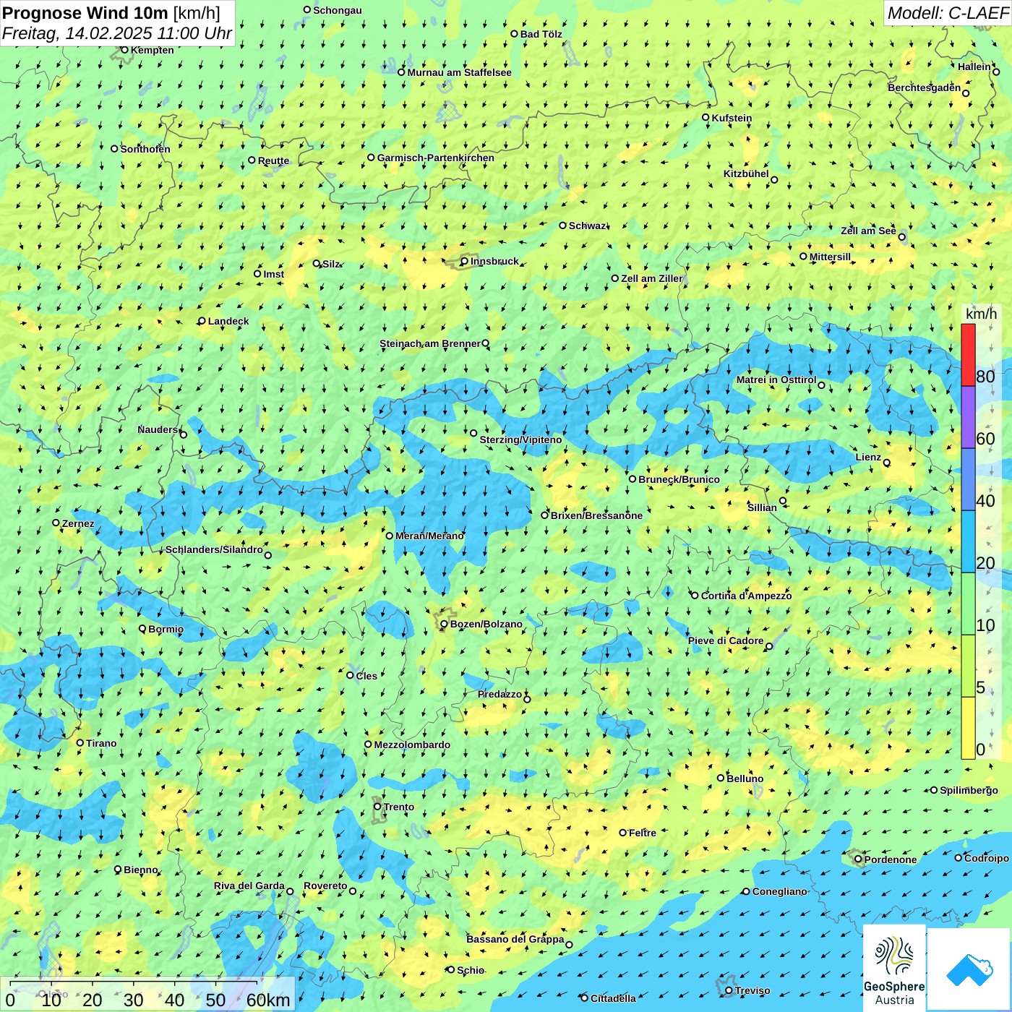Click the Cles label
Image resolution: width=1012 pixels, height=1012 pixels.
(366, 676)
